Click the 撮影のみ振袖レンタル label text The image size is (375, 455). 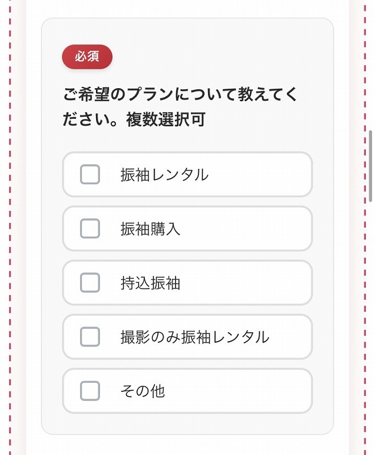(x=194, y=337)
